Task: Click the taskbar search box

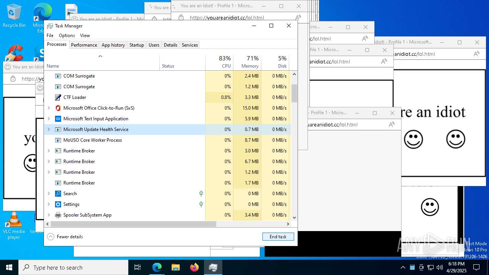Action: tap(73, 267)
